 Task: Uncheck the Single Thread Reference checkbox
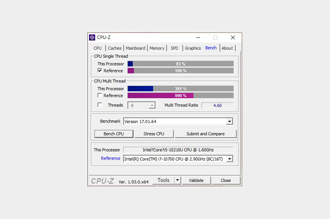[x=100, y=71]
